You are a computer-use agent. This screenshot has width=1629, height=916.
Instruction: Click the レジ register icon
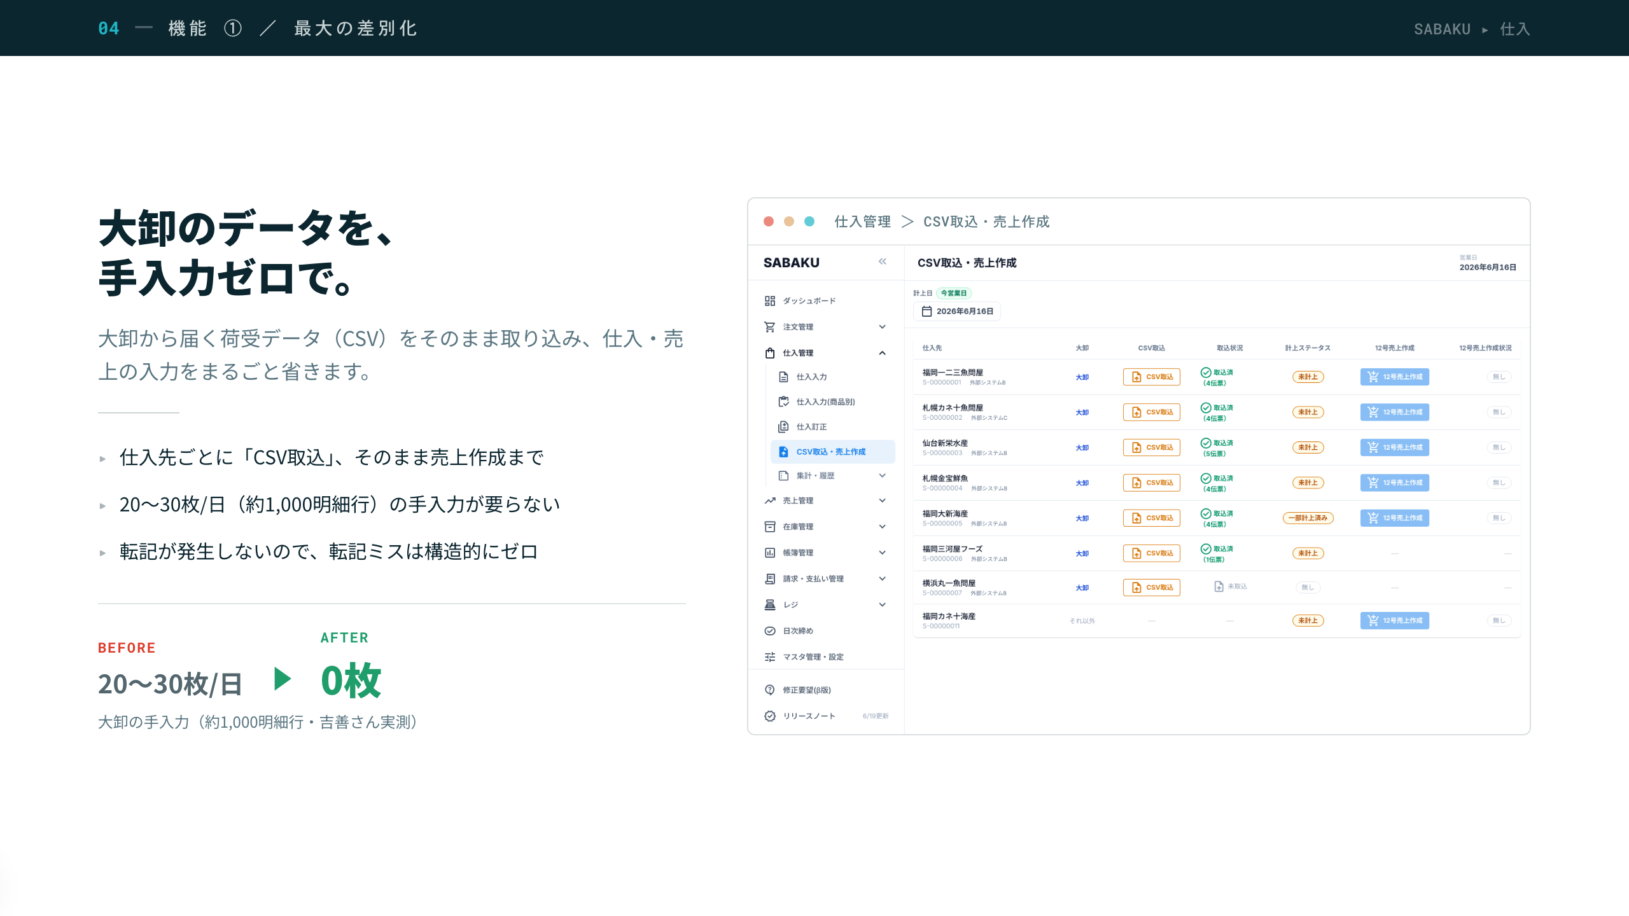(x=770, y=605)
